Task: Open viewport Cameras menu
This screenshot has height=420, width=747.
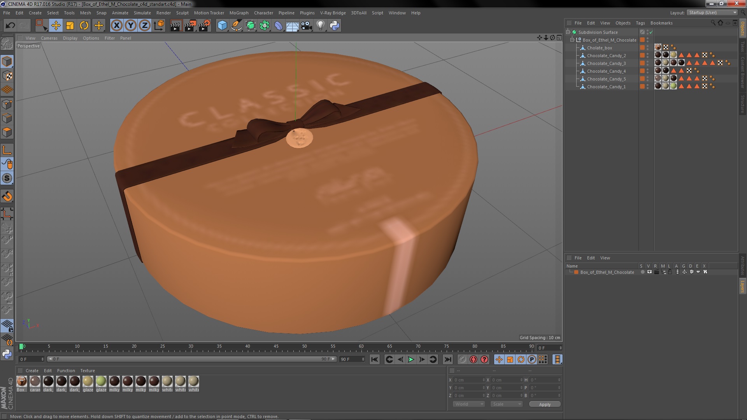Action: (x=49, y=38)
